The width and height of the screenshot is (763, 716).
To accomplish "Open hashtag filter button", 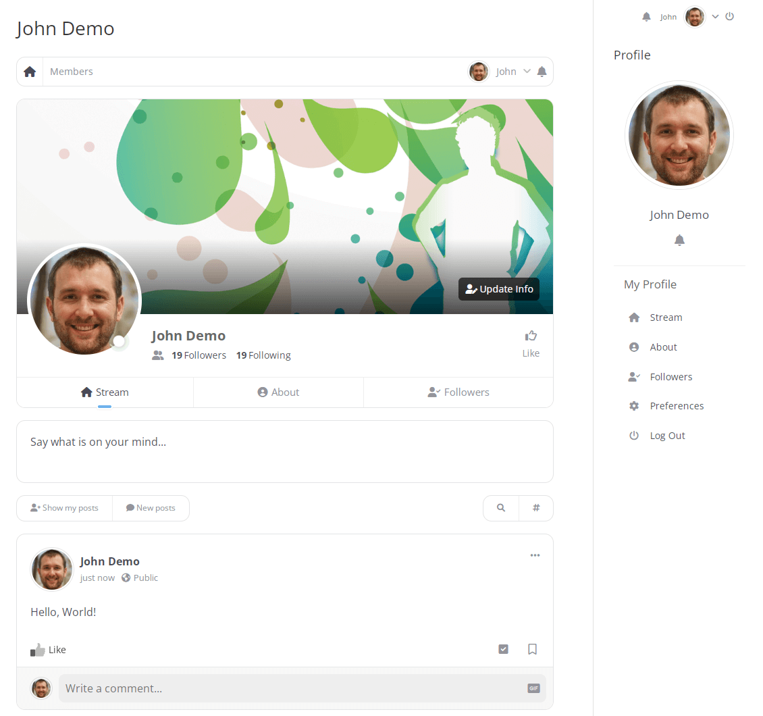I will 536,508.
